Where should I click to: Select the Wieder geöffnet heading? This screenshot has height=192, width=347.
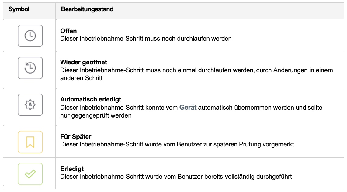click(x=84, y=62)
